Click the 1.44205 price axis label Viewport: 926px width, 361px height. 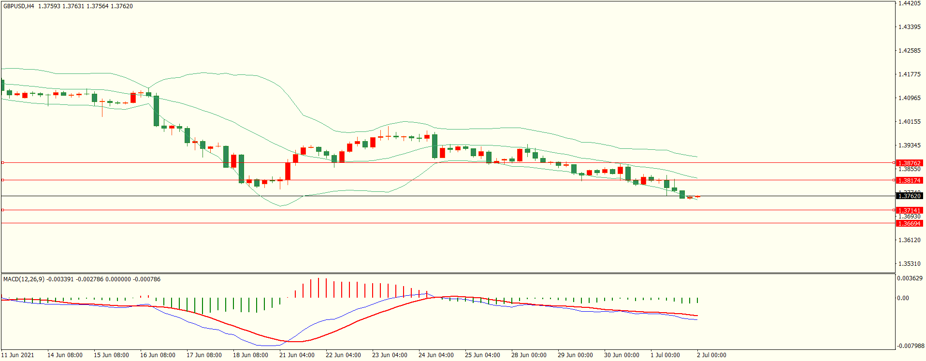point(910,3)
